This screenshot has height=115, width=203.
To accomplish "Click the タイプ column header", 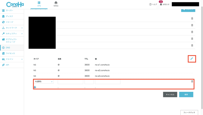I will click(x=36, y=59).
